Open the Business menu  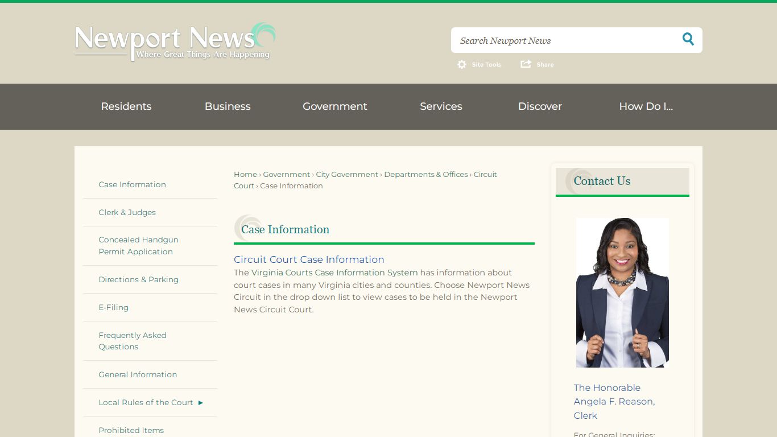coord(228,106)
